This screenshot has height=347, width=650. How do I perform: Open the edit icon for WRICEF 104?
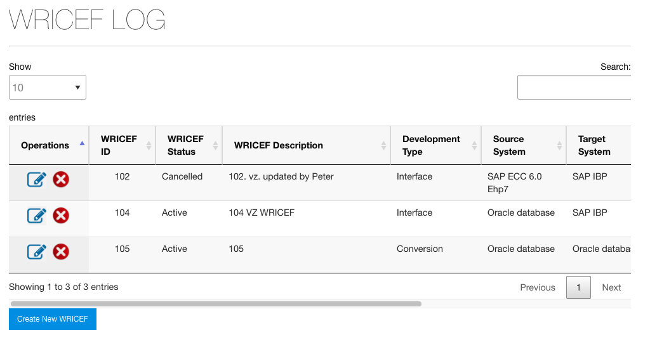[37, 216]
